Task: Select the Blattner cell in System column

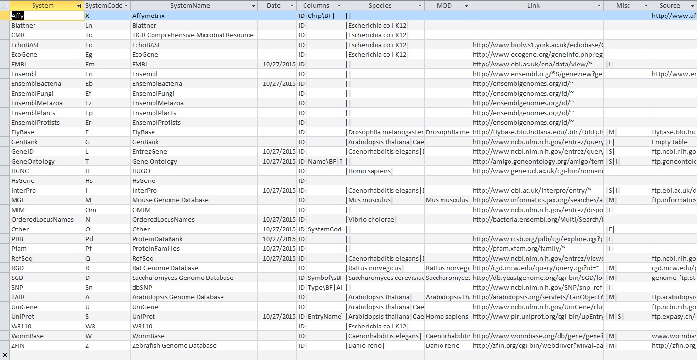Action: (x=47, y=25)
